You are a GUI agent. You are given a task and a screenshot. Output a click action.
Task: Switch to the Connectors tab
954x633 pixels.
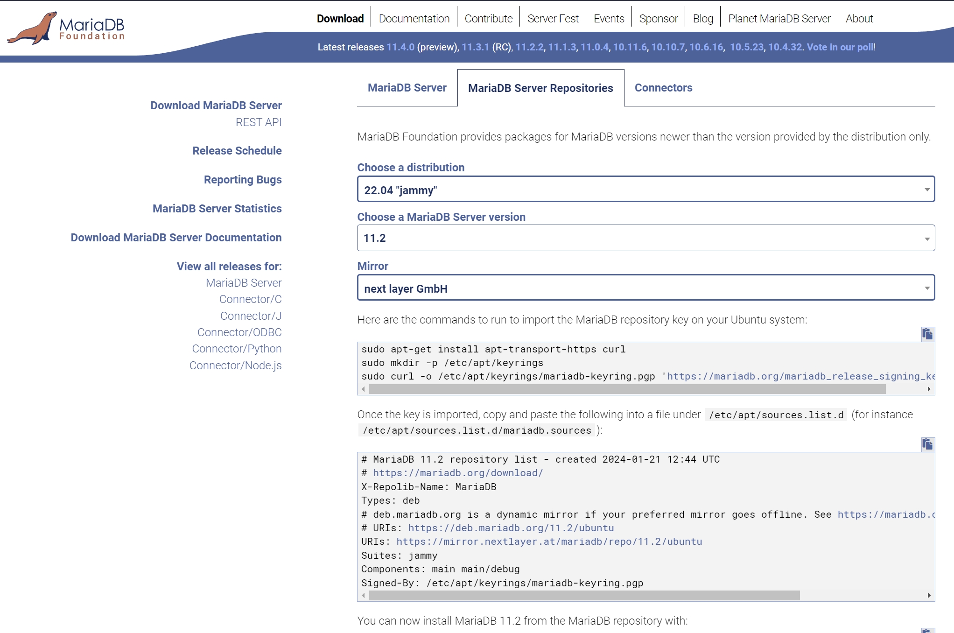(663, 88)
